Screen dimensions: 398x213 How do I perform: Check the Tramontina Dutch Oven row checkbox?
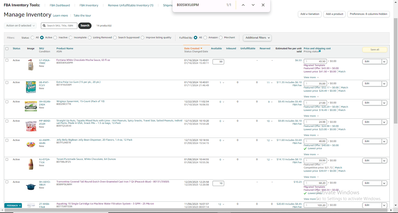click(7, 182)
